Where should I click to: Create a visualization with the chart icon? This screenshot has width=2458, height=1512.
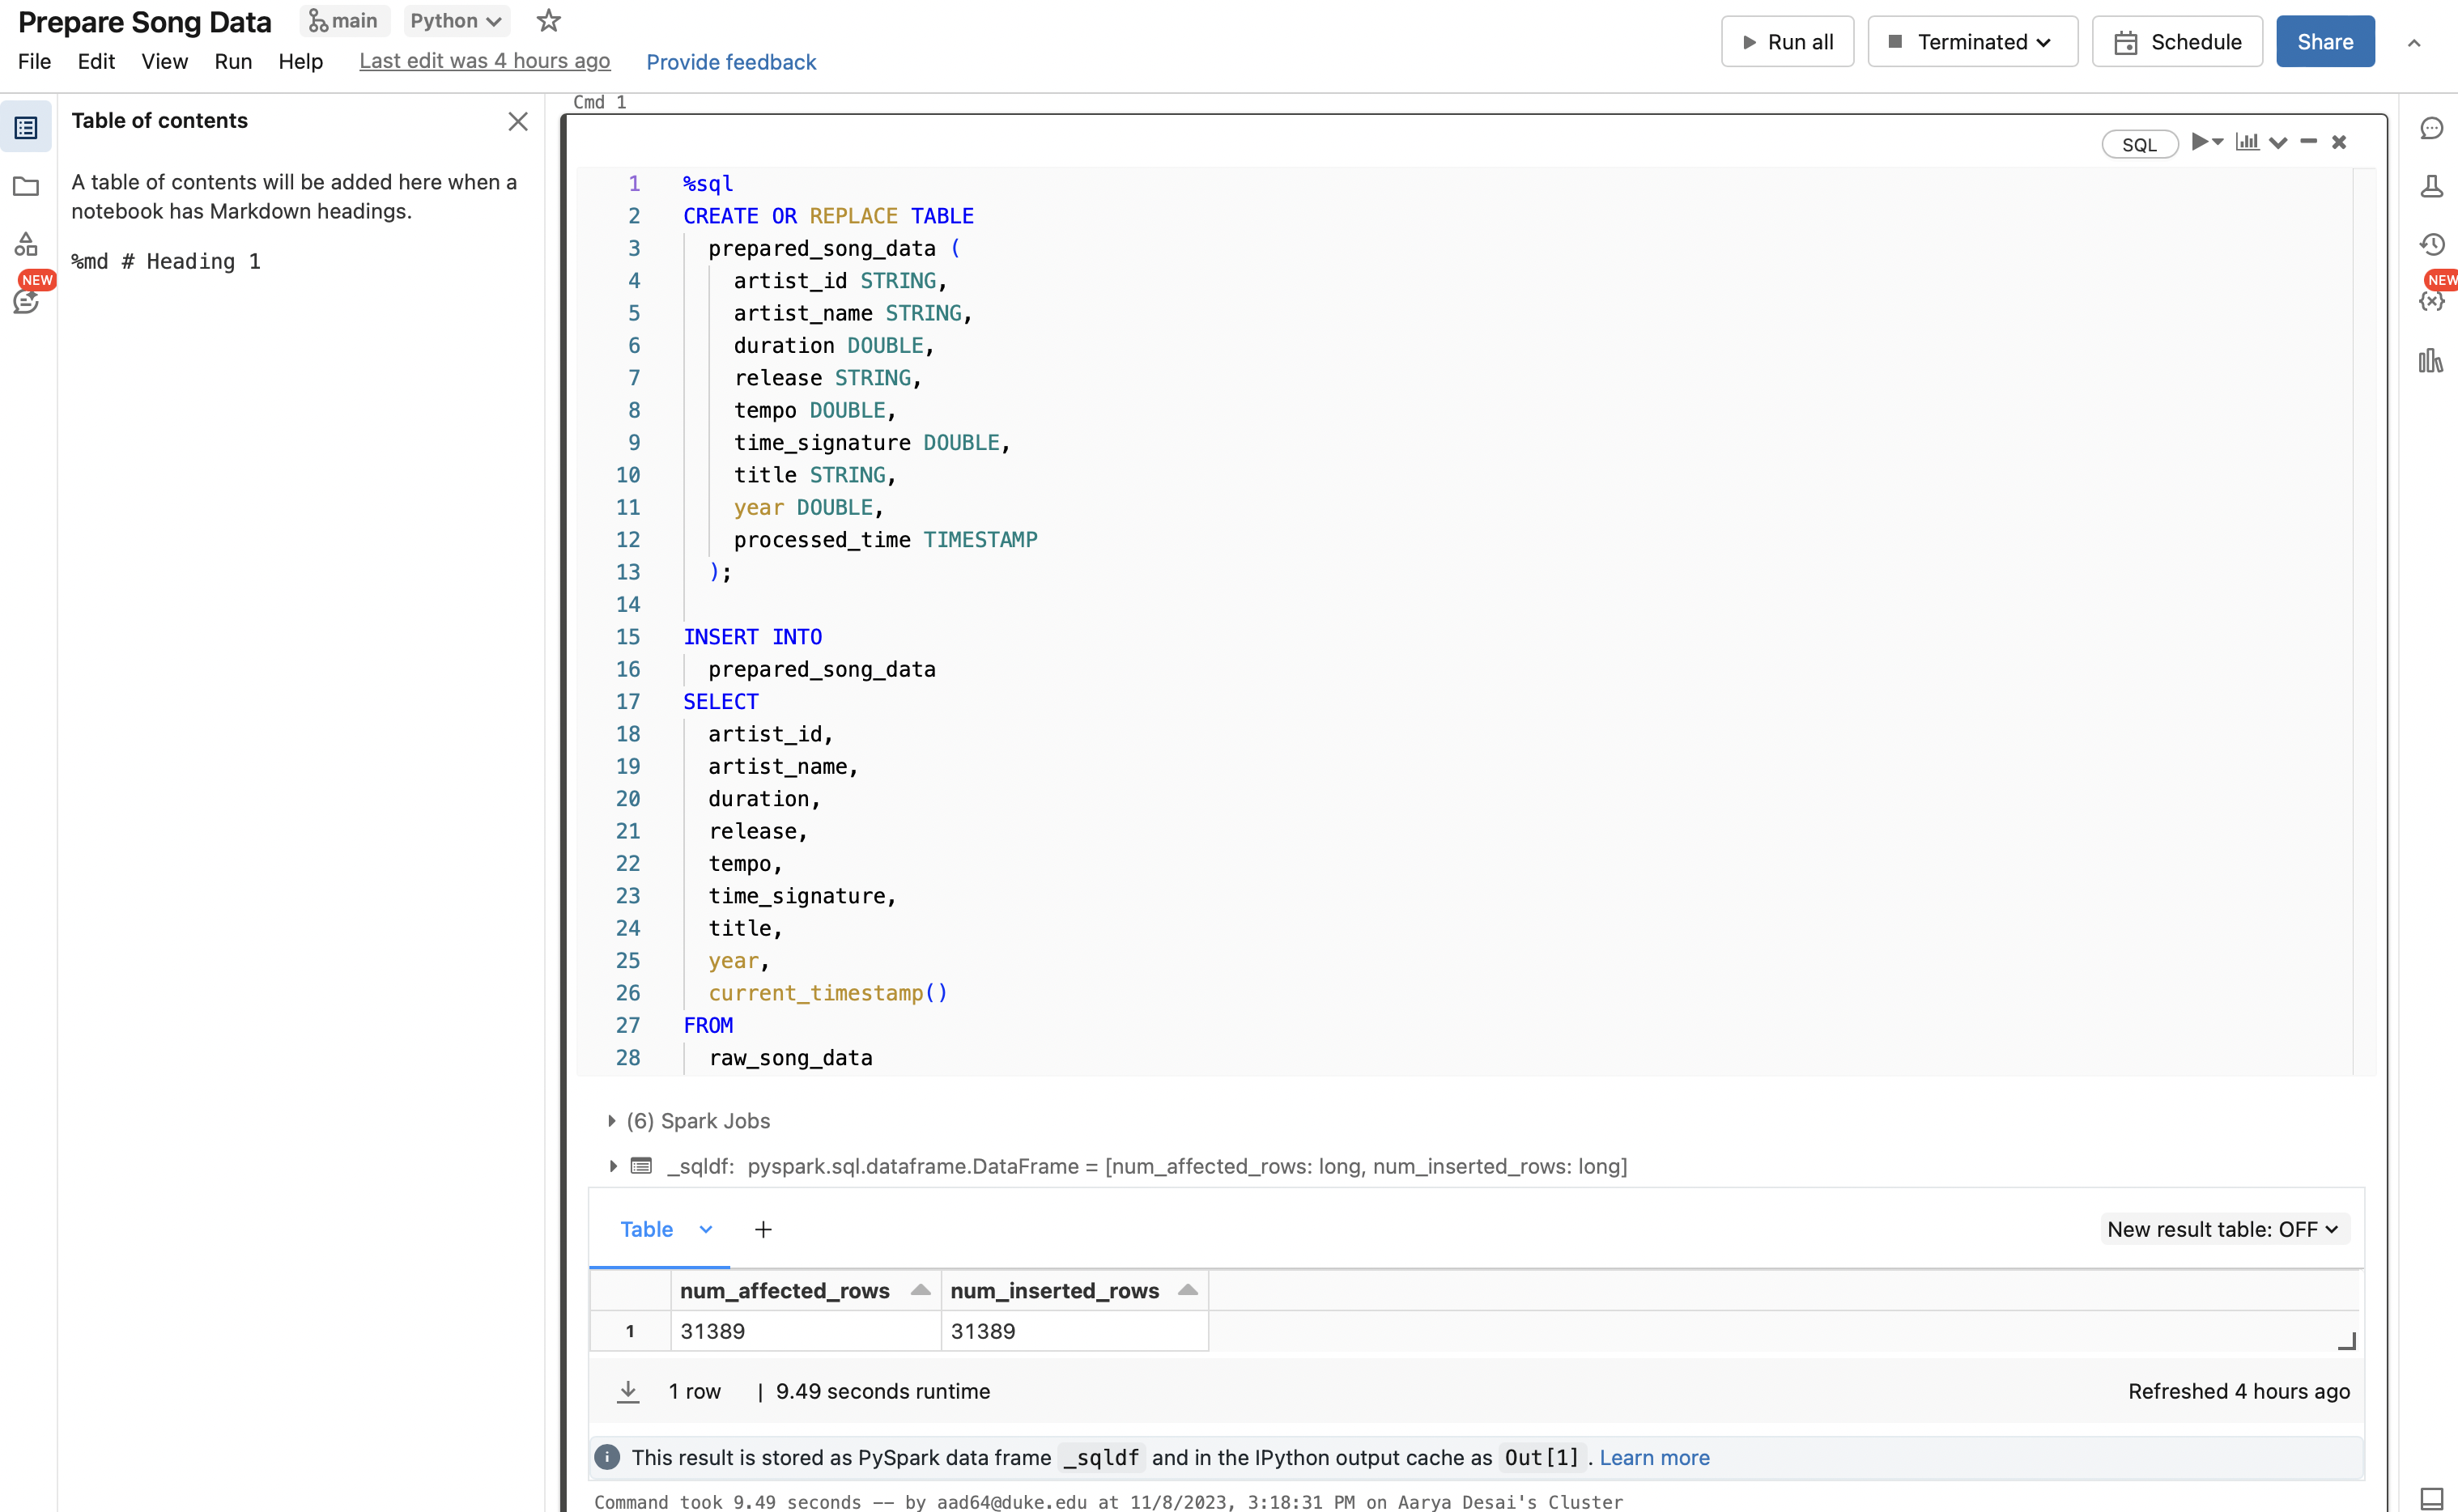(x=2248, y=142)
